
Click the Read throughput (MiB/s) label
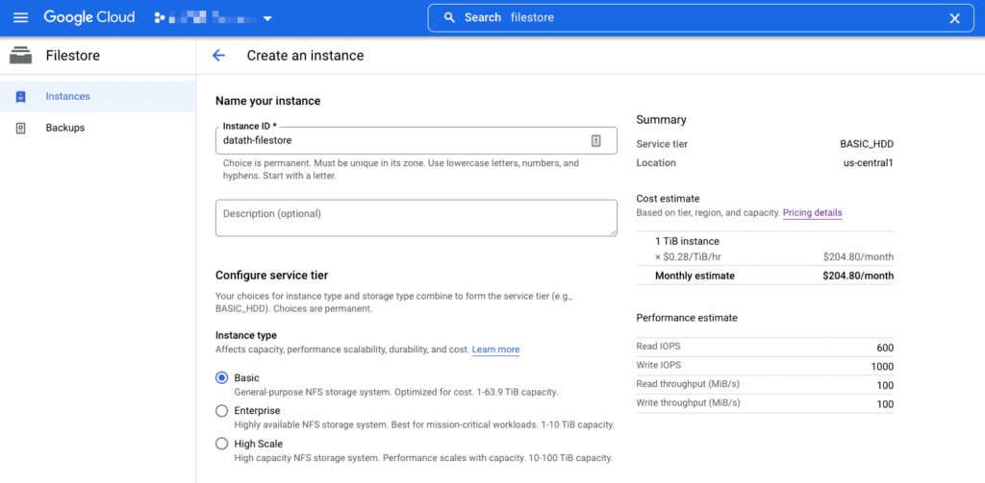688,384
